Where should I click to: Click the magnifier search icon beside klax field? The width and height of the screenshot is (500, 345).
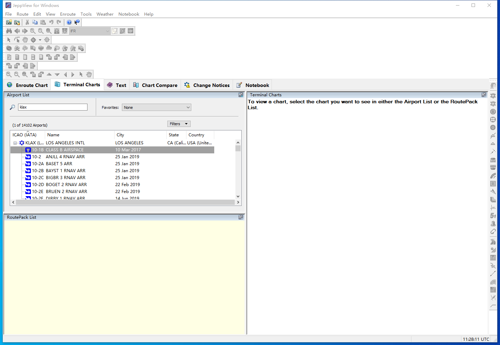click(12, 107)
